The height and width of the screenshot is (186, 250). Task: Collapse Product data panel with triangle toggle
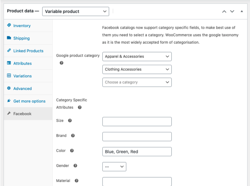242,11
